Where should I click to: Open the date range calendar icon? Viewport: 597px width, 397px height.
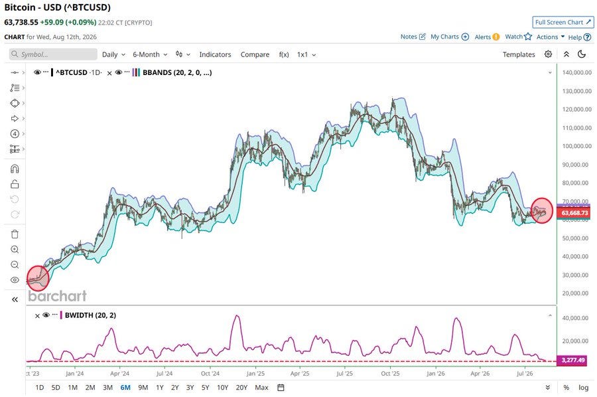tap(281, 388)
